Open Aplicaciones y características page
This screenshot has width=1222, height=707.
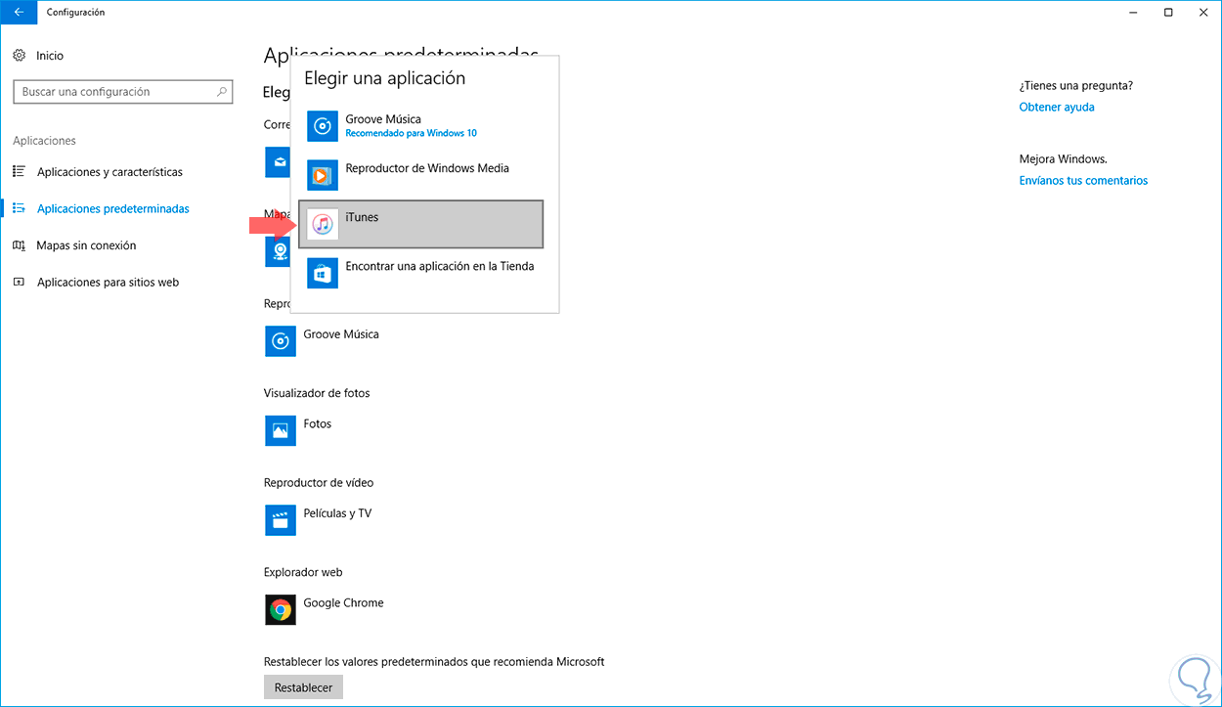[x=109, y=172]
